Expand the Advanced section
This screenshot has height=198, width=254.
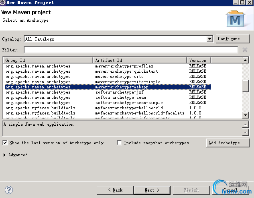point(4,155)
